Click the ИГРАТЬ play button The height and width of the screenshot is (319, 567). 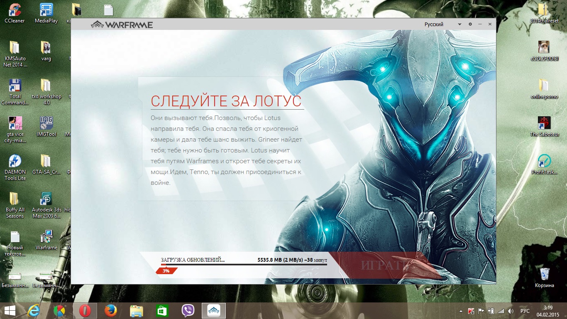384,265
